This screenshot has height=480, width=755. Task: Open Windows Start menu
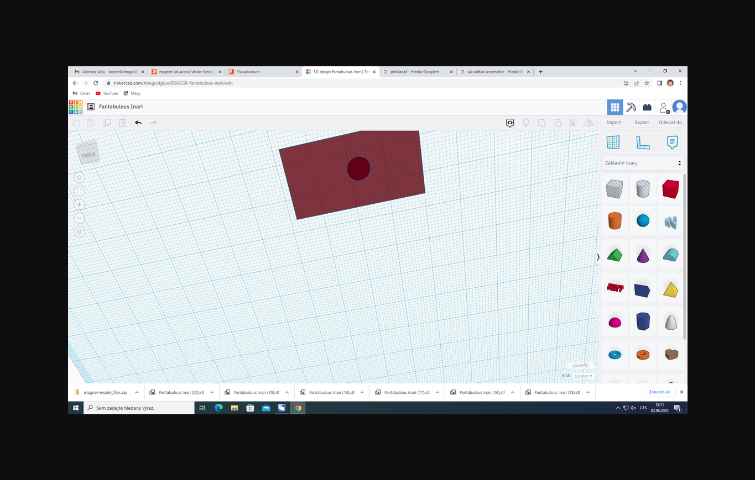76,408
